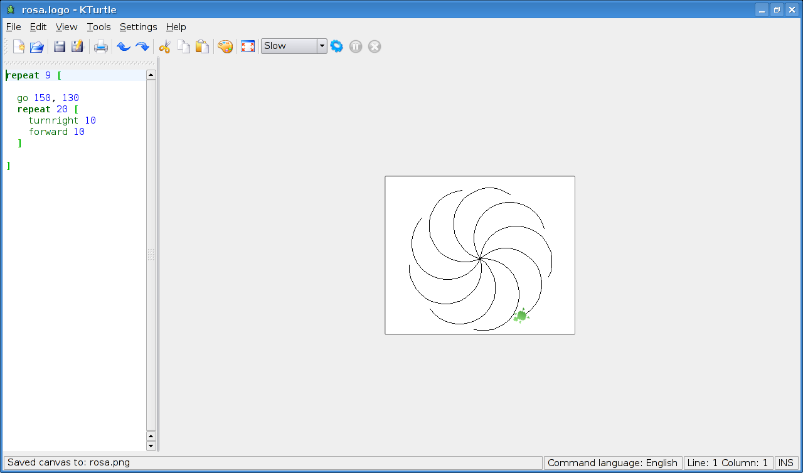
Task: Open the Tools menu
Action: 98,27
